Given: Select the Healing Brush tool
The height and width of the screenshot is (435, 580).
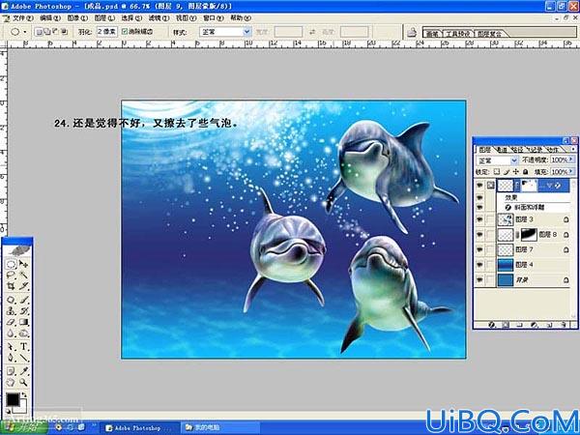Looking at the screenshot, I should click(x=11, y=300).
